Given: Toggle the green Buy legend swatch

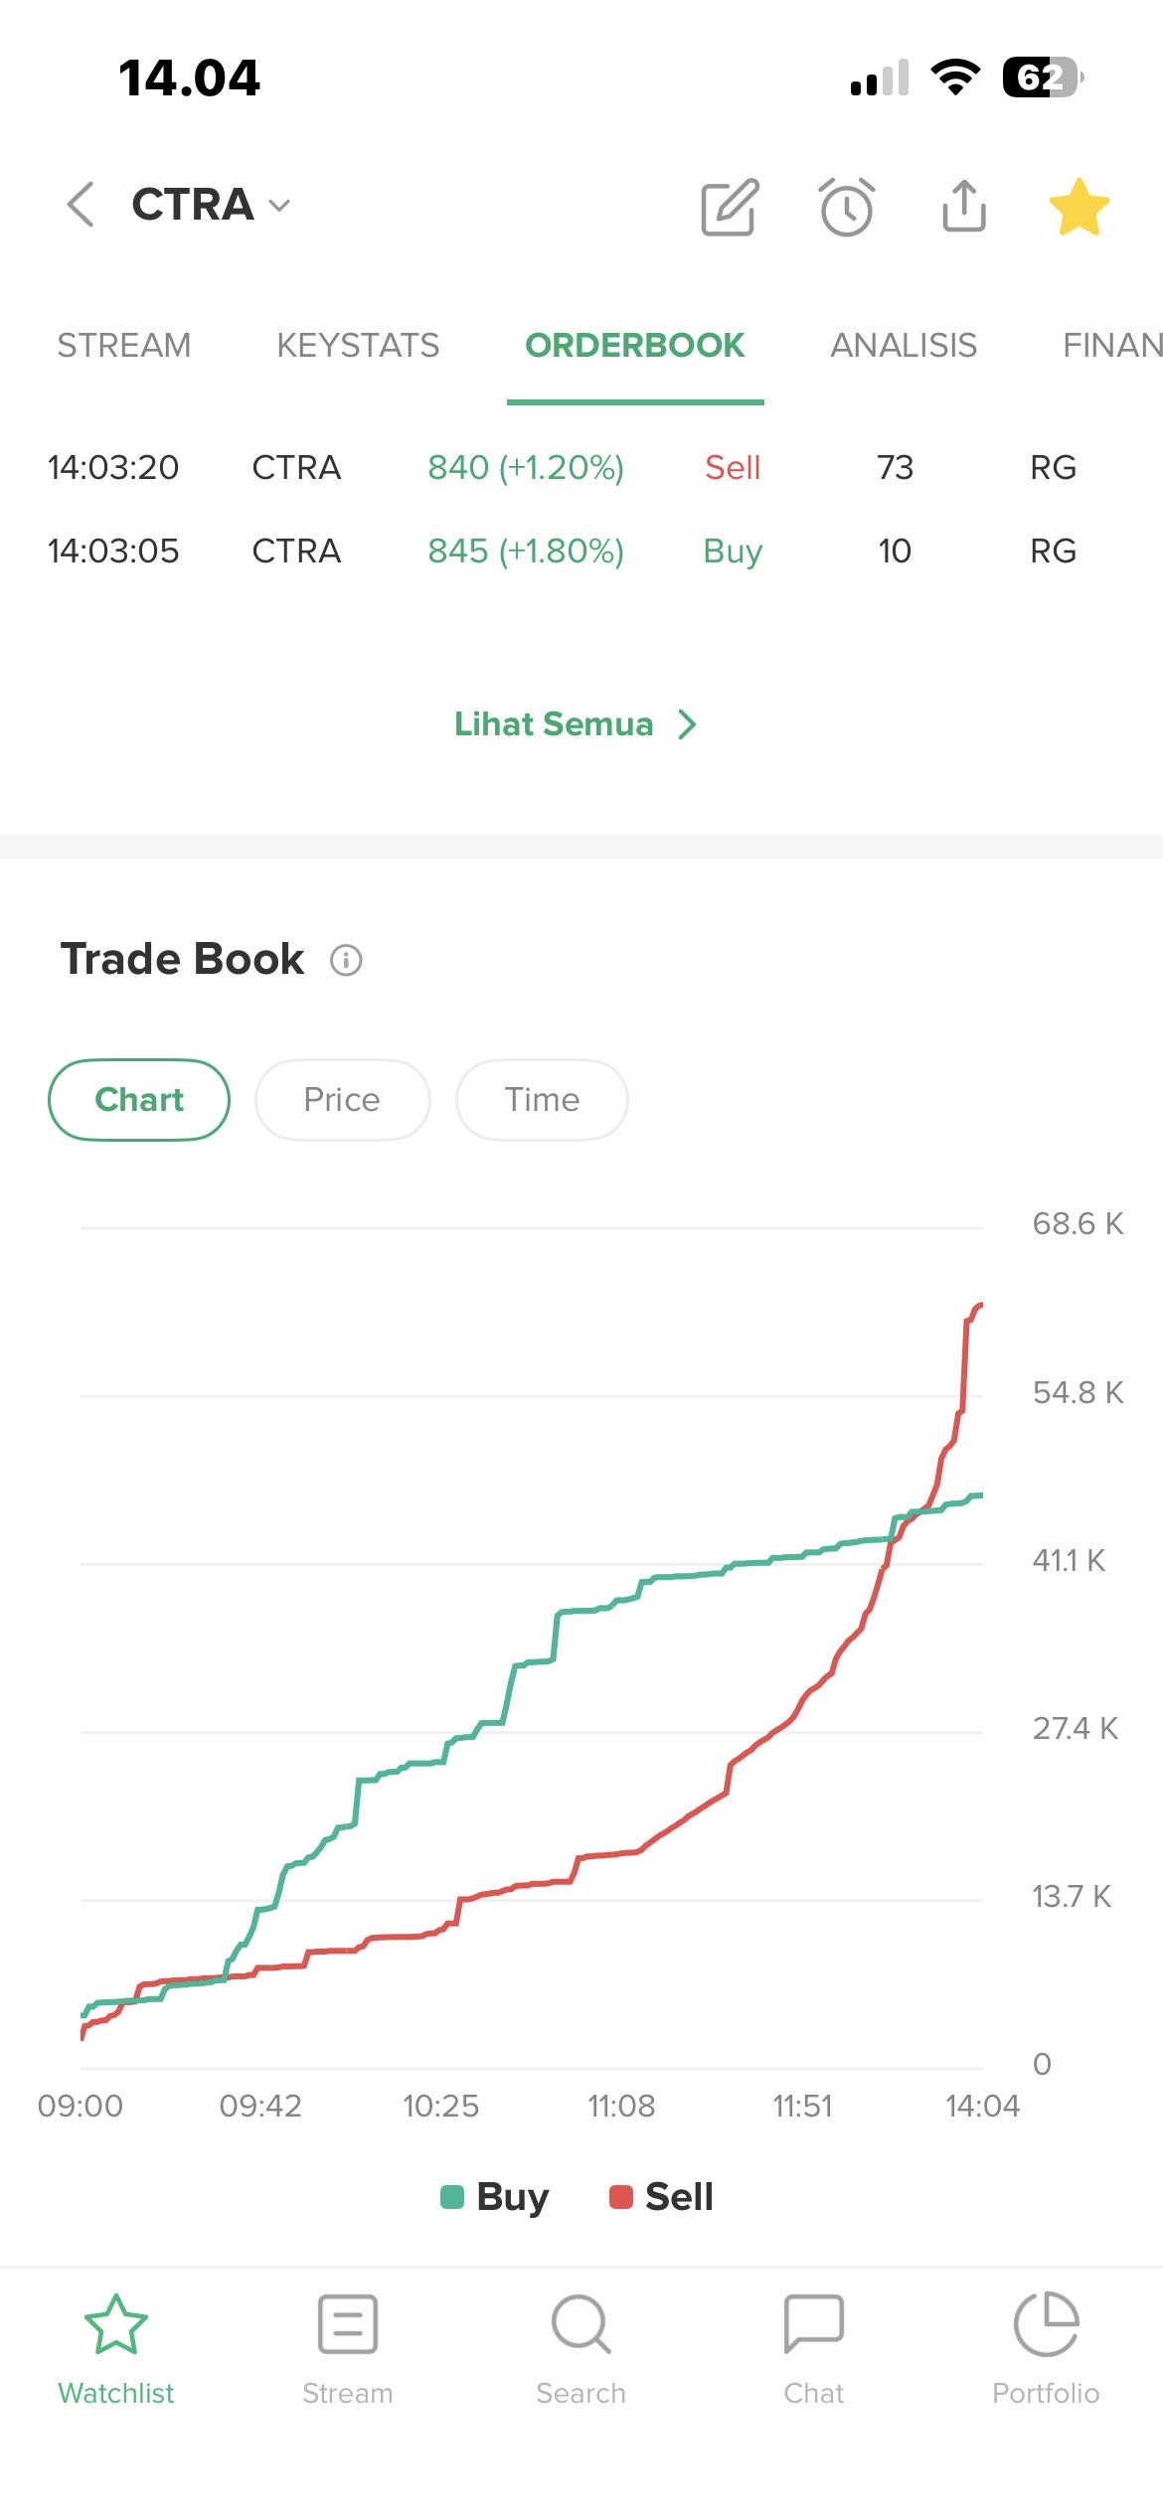Looking at the screenshot, I should [452, 2196].
